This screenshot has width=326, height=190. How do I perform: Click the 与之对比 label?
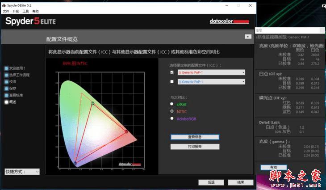[x=179, y=97]
